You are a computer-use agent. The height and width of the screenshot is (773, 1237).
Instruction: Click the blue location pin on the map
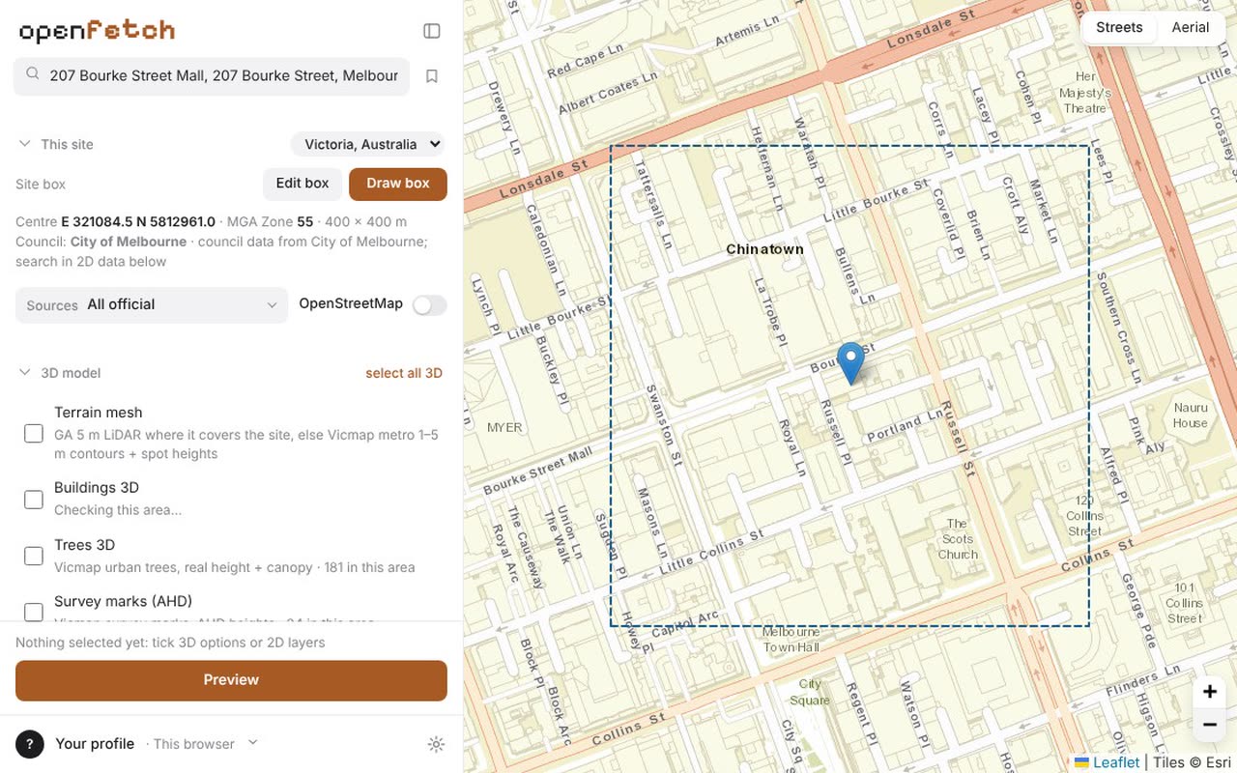pyautogui.click(x=850, y=364)
